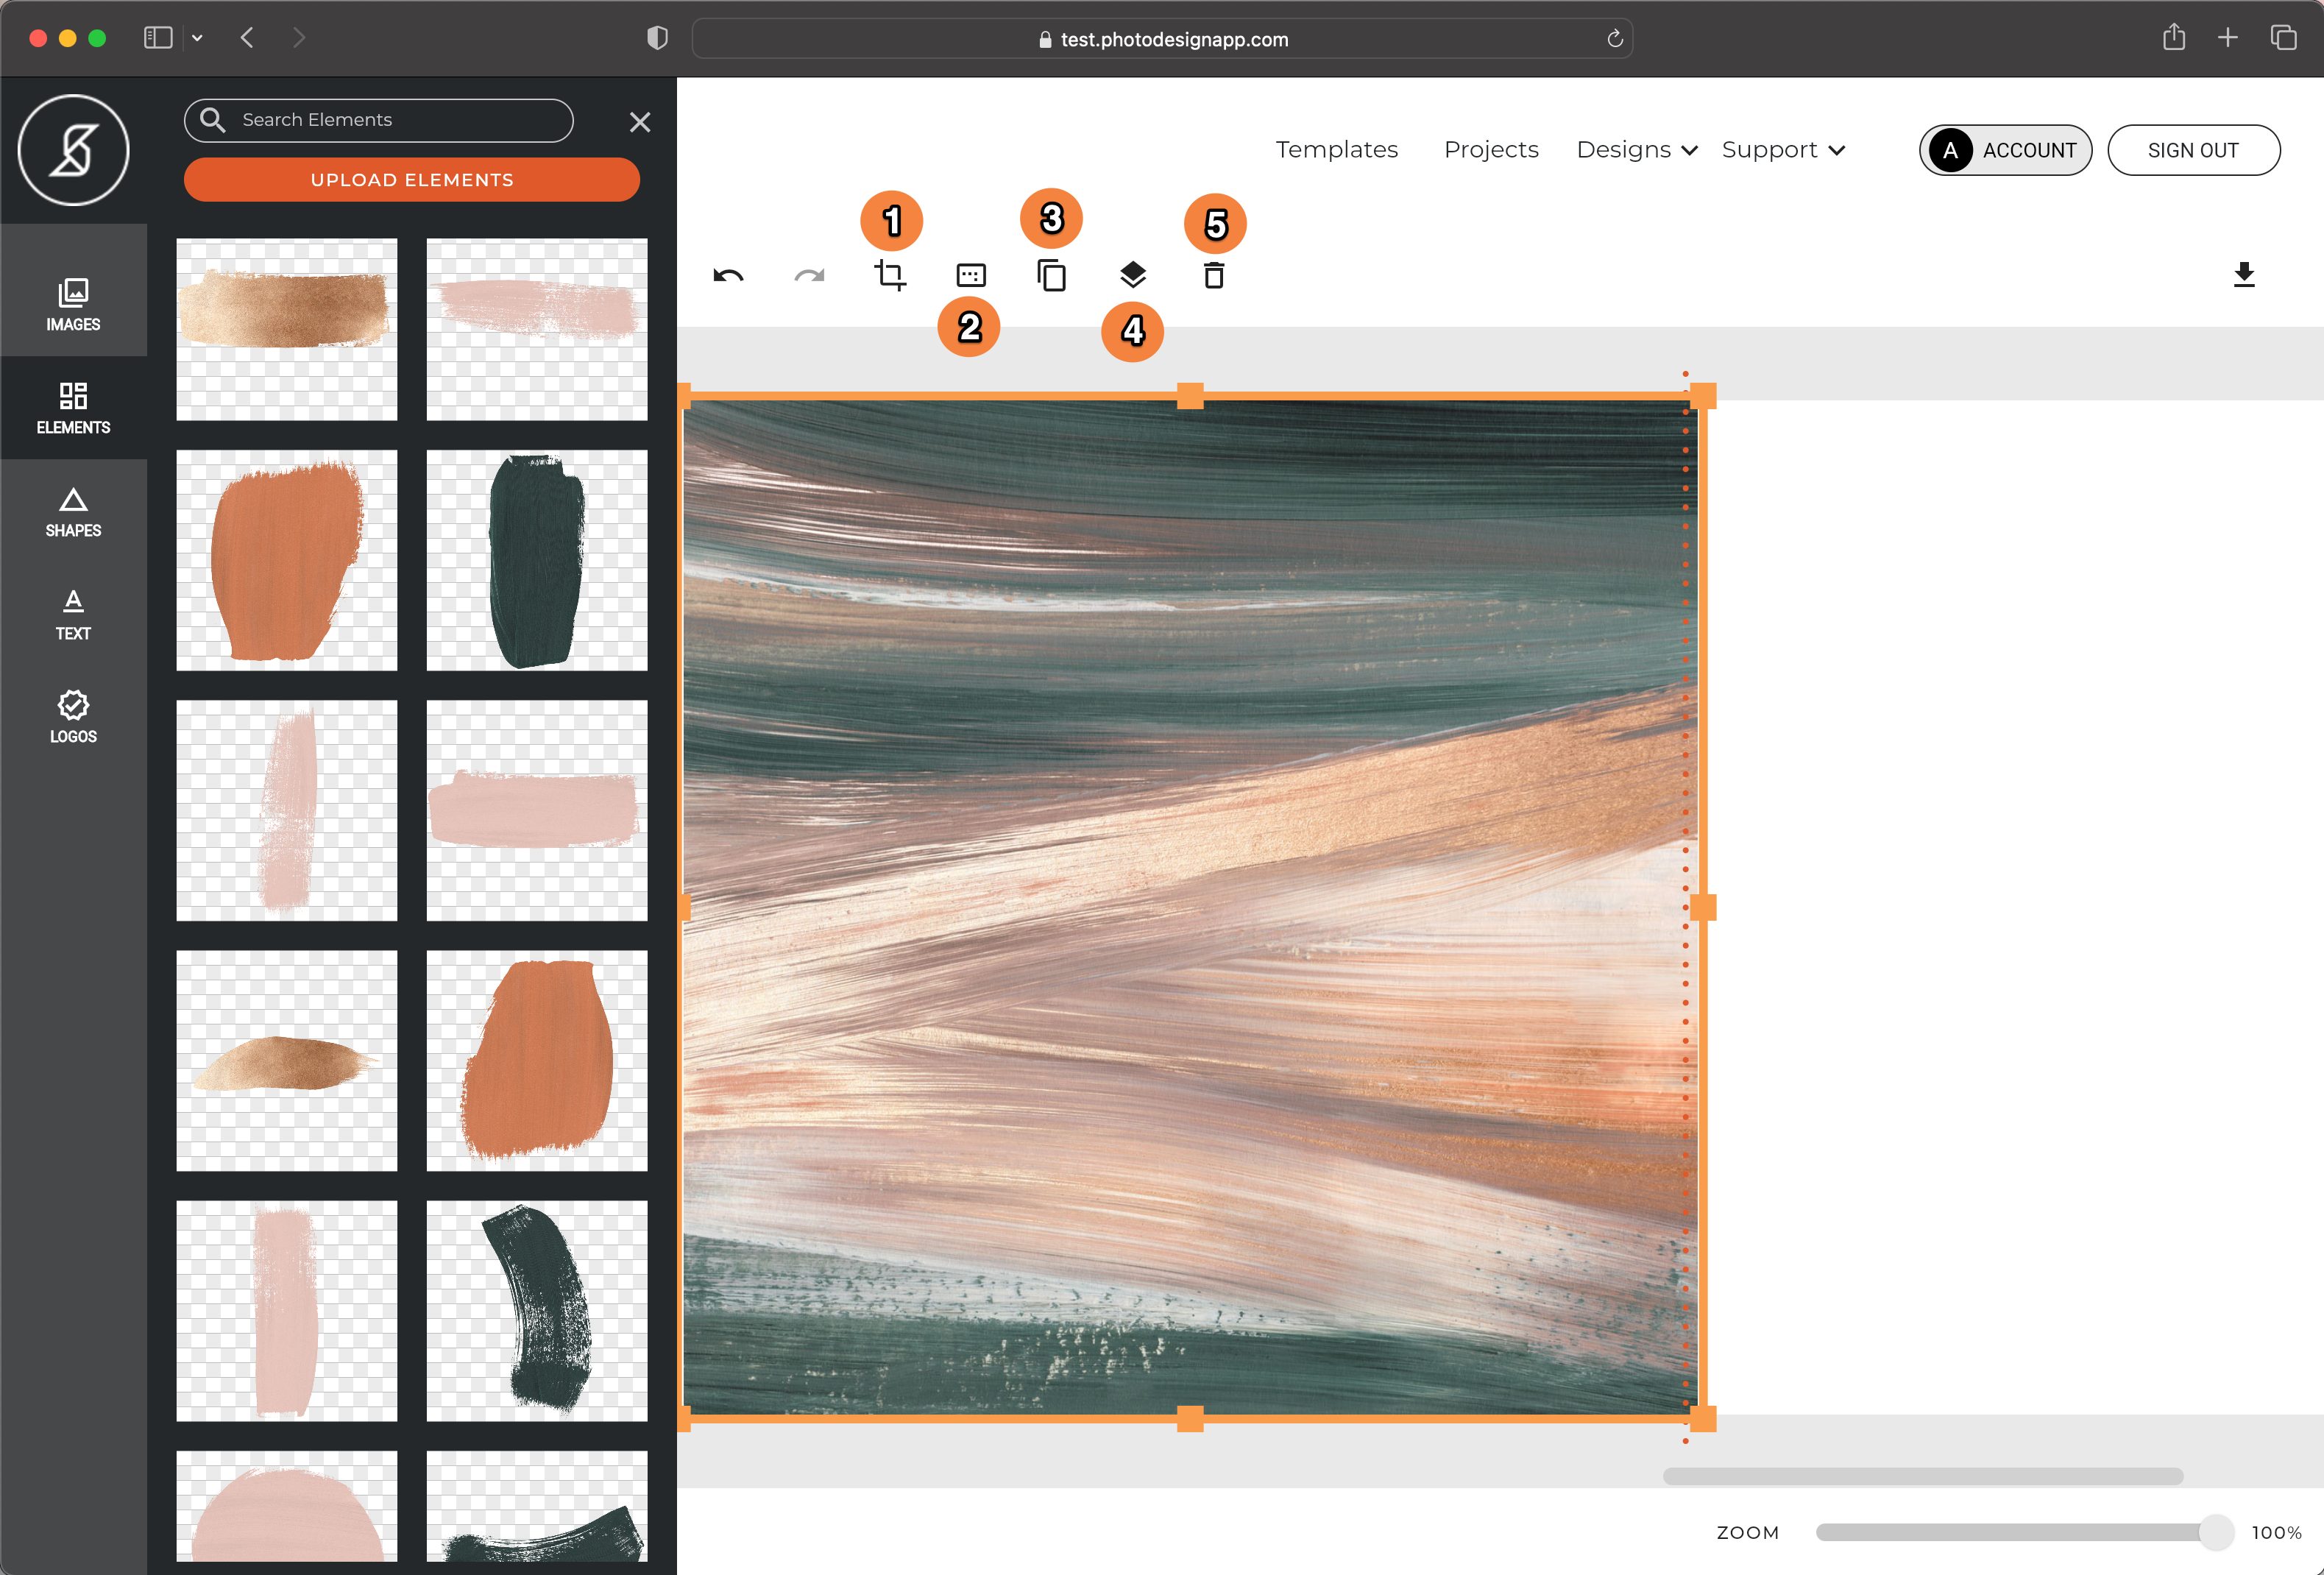This screenshot has height=1575, width=2324.
Task: Select the dark green vertical stroke thumbnail
Action: (537, 560)
